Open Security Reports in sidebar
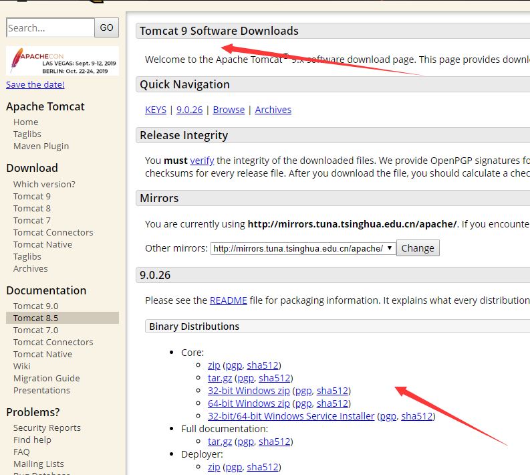 [47, 428]
